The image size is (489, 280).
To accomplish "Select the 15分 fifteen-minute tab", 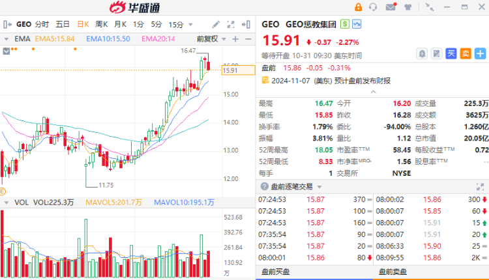I will click(x=176, y=25).
